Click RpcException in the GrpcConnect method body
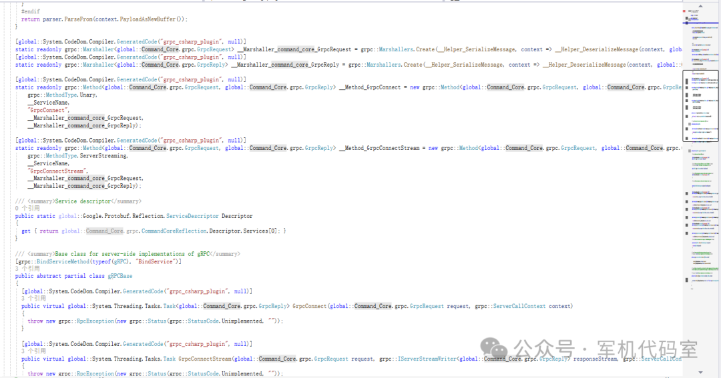Image resolution: width=721 pixels, height=378 pixels. [95, 321]
